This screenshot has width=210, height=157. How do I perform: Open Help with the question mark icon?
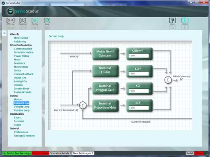click(x=172, y=21)
